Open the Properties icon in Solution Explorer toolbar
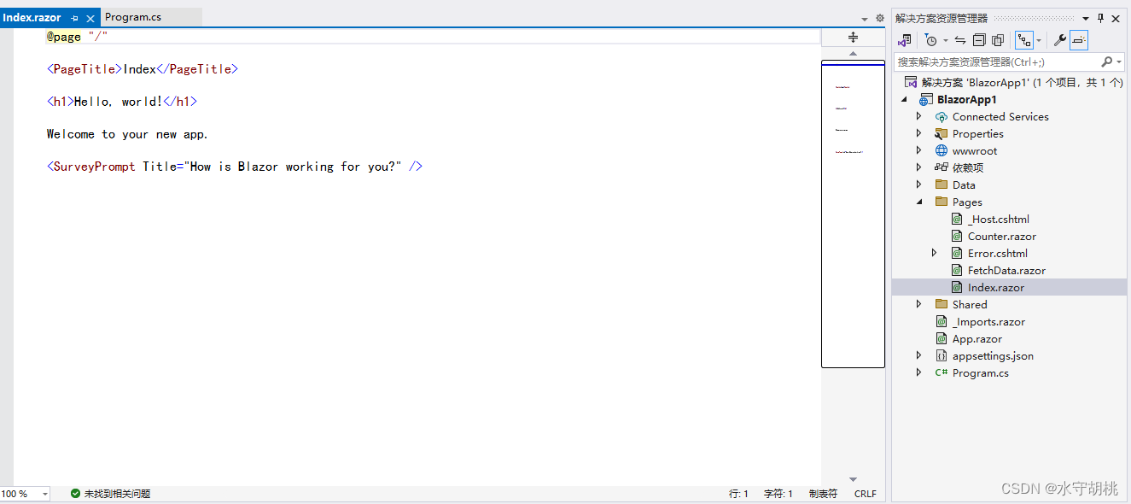Screen dimensions: 1131x504 1058,40
